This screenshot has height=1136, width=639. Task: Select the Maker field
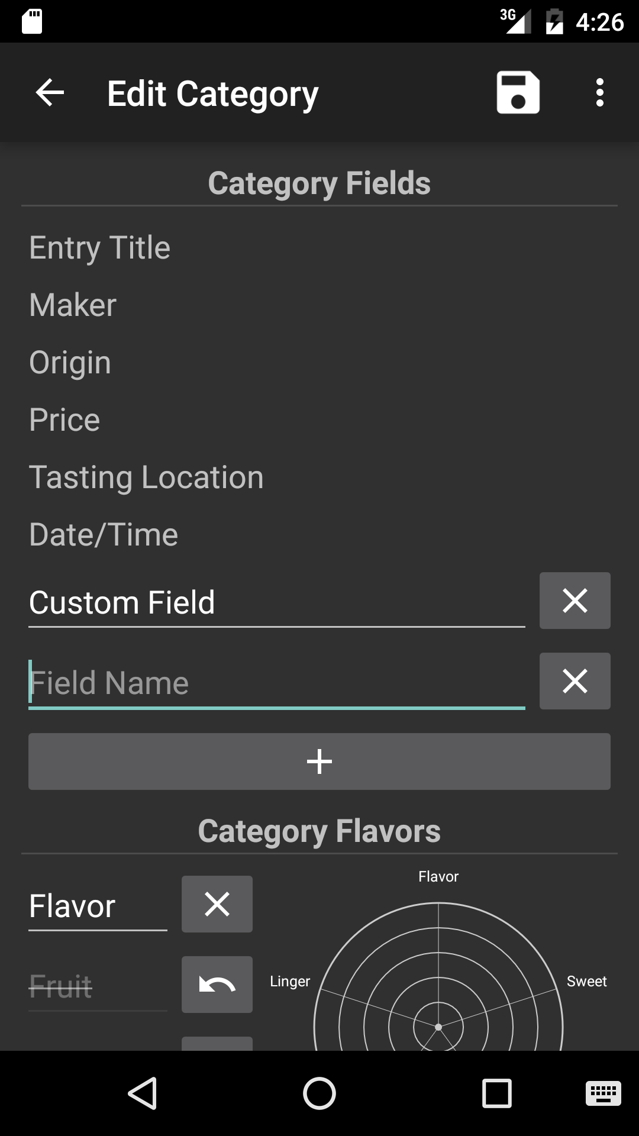point(73,305)
